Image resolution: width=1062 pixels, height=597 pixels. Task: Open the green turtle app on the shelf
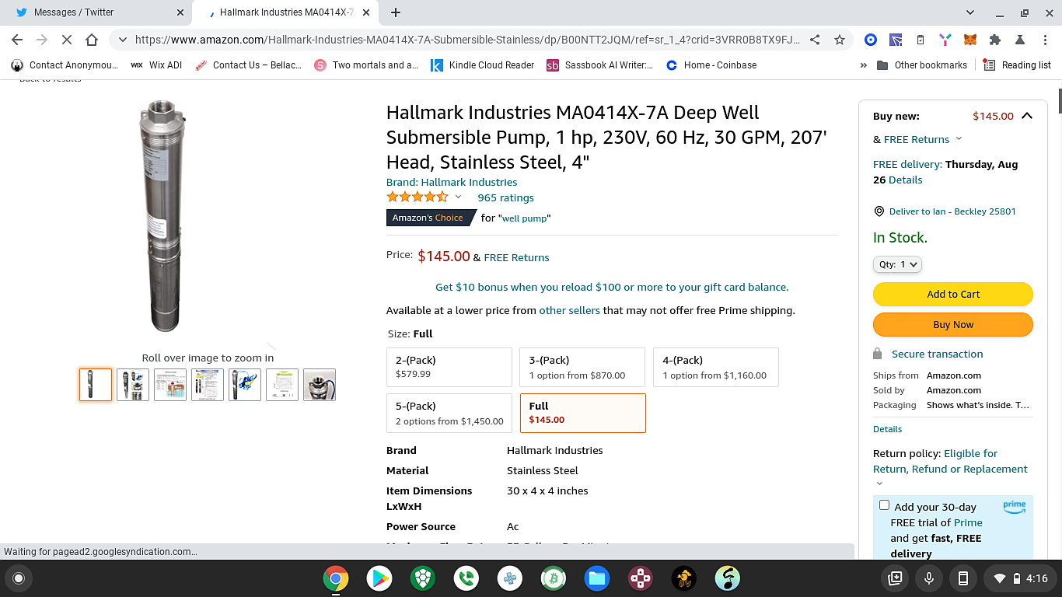click(x=423, y=578)
